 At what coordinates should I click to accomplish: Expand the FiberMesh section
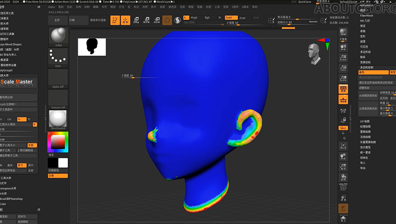pos(366,16)
